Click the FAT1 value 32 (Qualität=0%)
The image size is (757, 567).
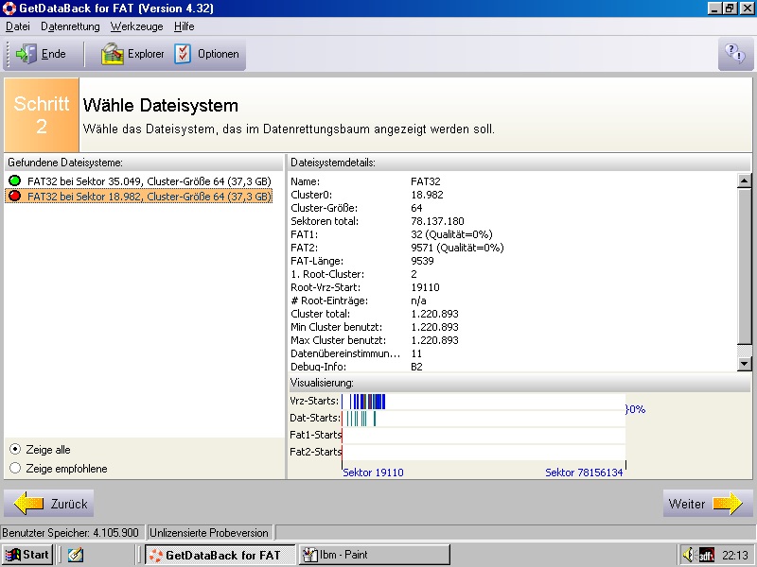(451, 234)
